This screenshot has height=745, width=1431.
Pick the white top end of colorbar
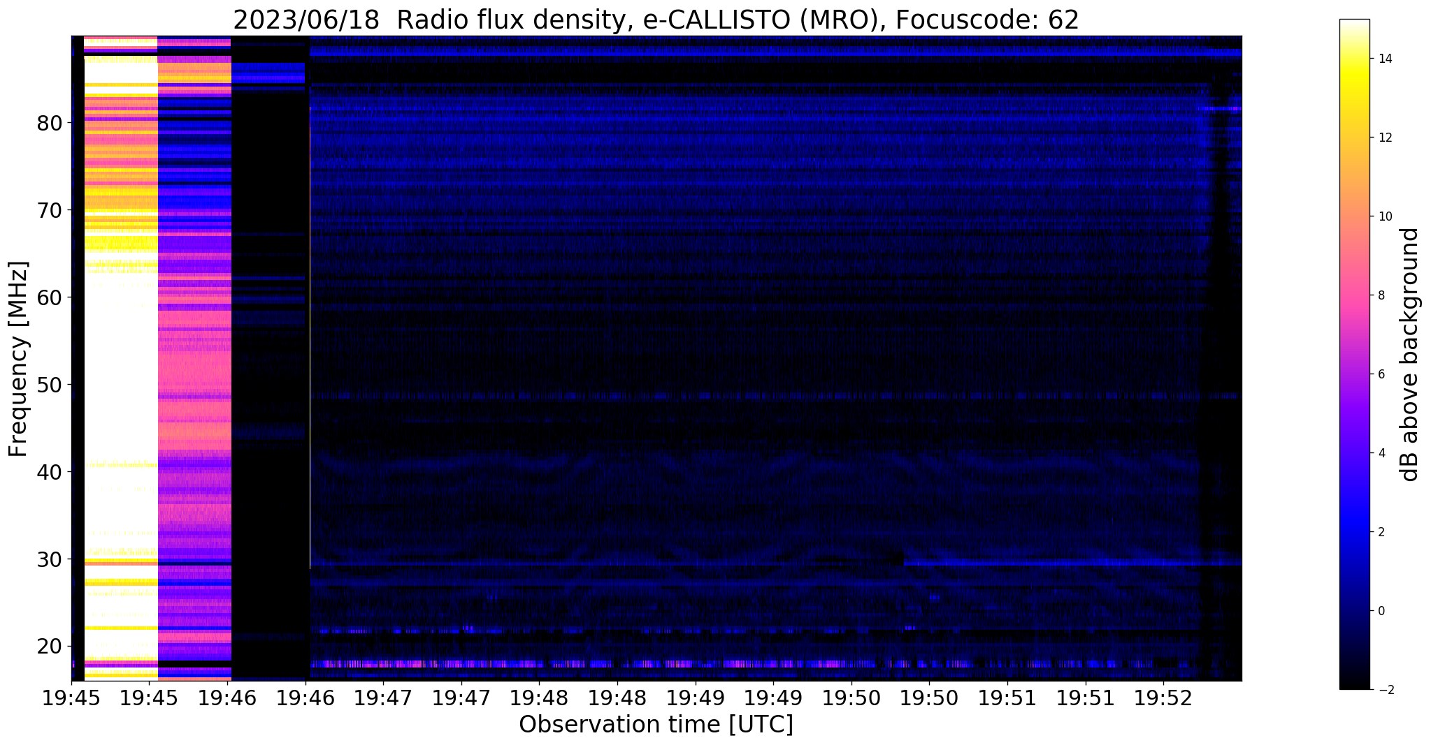[1354, 24]
